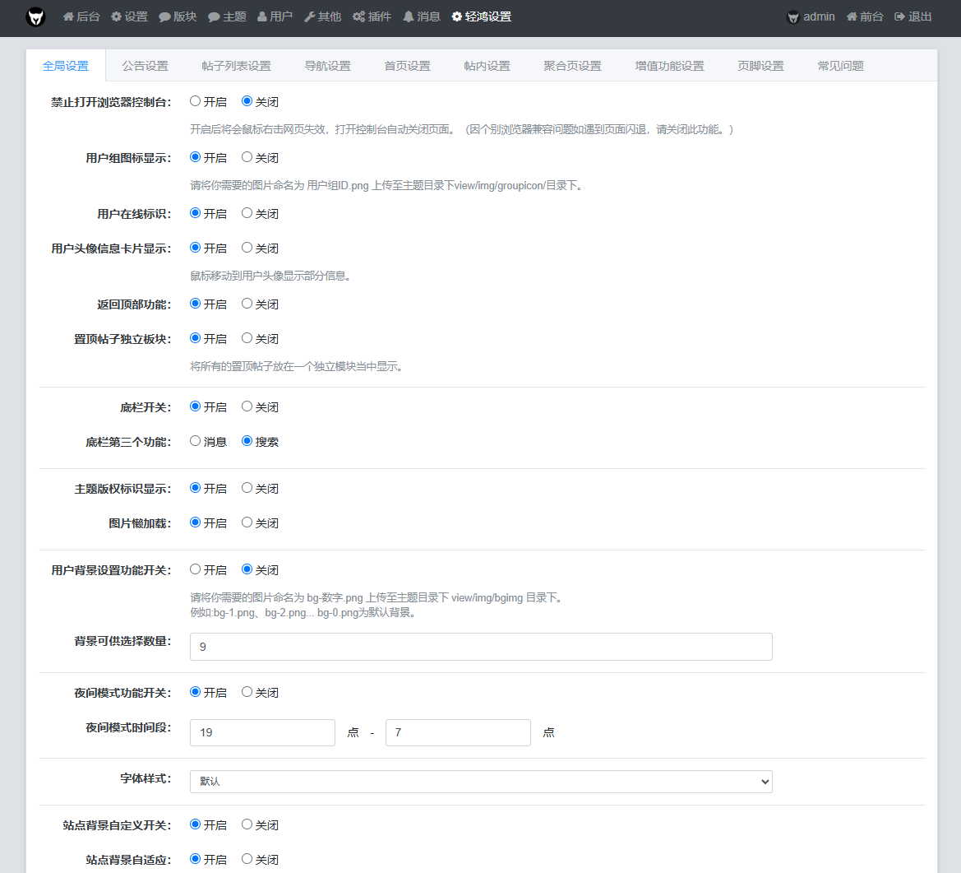Click the night mode start hour field
Image resolution: width=961 pixels, height=873 pixels.
point(262,732)
